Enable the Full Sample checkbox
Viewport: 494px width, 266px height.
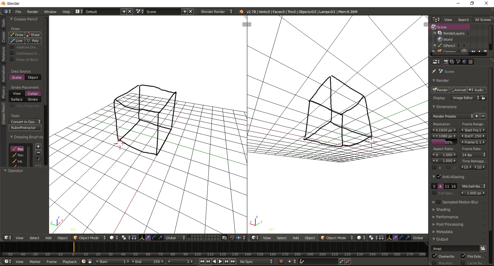pyautogui.click(x=434, y=193)
